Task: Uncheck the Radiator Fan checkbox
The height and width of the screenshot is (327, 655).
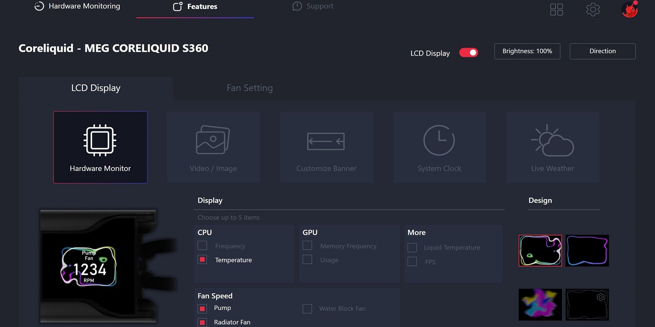Action: [x=202, y=322]
